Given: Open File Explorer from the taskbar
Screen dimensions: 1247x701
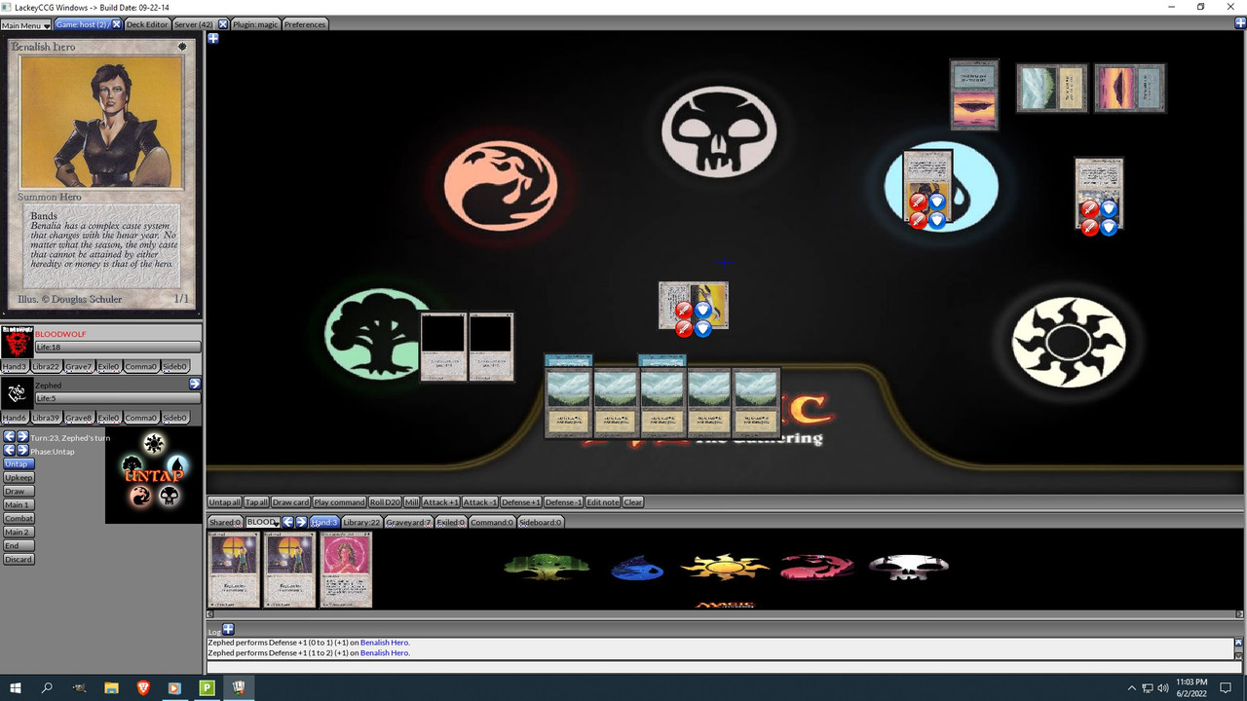Looking at the screenshot, I should tap(111, 687).
